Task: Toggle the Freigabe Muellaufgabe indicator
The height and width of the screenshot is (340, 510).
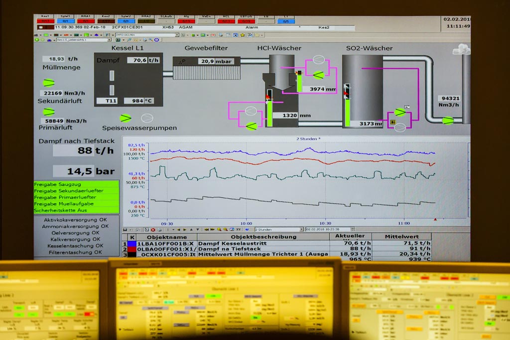Action: coord(76,204)
